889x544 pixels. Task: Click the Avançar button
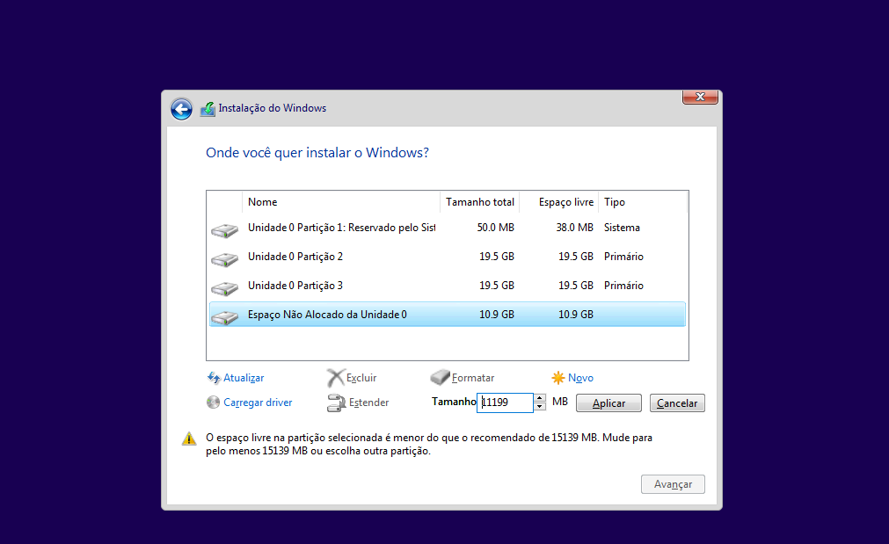tap(673, 484)
